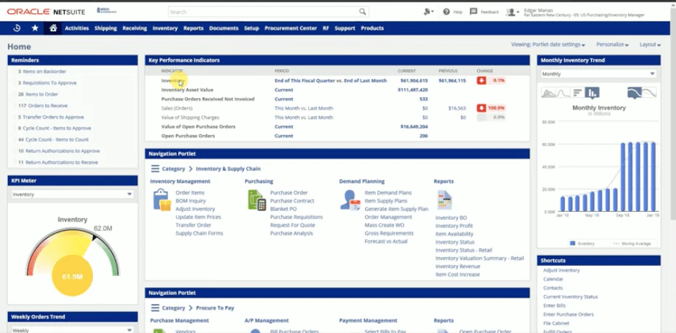Open the Setup menu

coord(251,28)
